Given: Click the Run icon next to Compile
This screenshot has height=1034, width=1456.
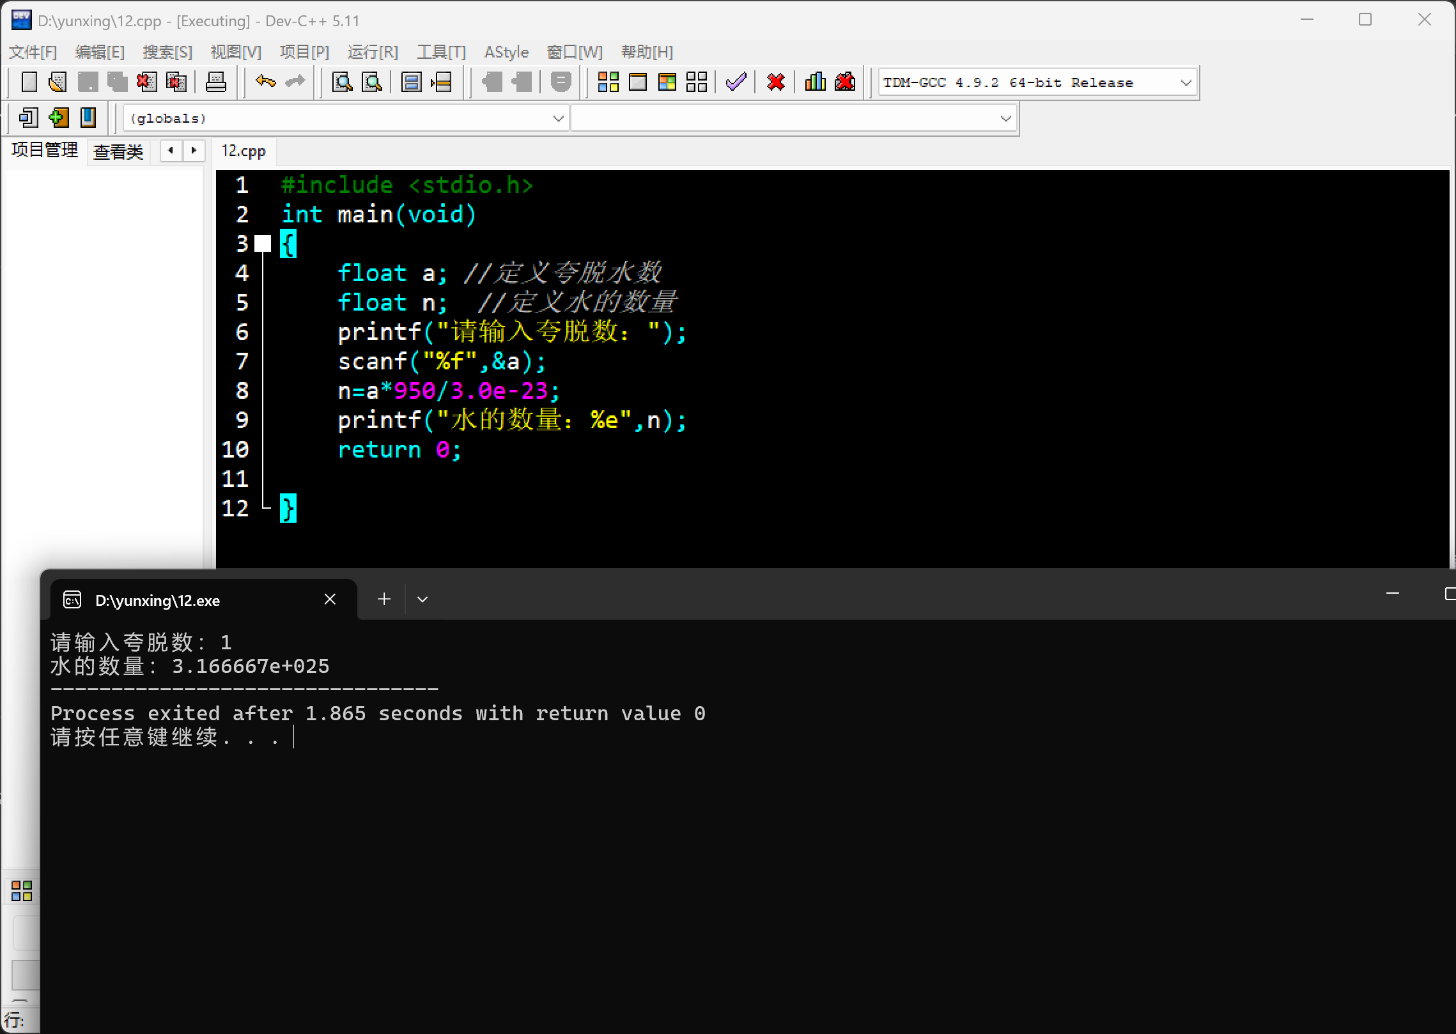Looking at the screenshot, I should coord(638,82).
